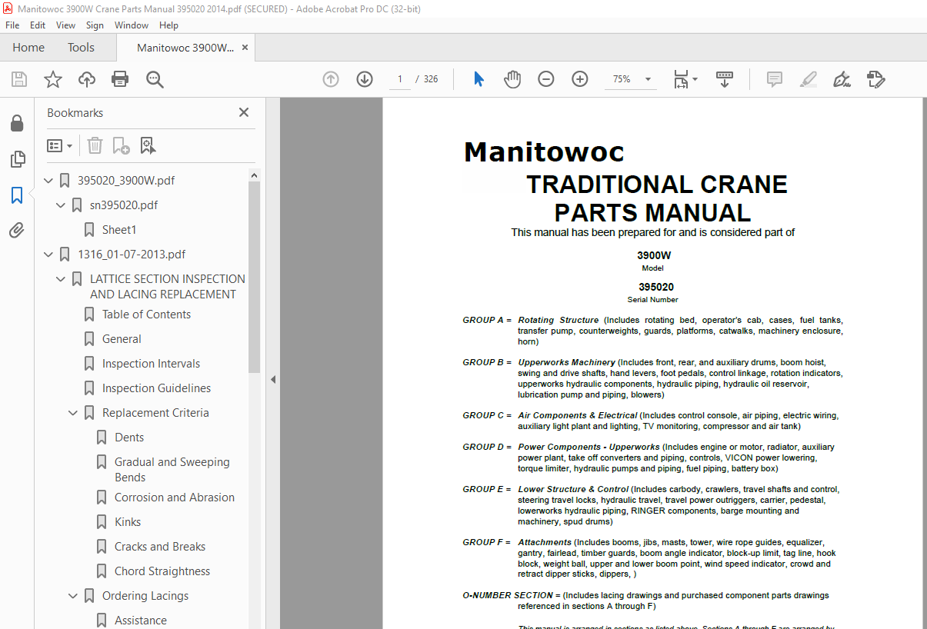Screen dimensions: 927x629
Task: Open the Sign menu
Action: (95, 25)
